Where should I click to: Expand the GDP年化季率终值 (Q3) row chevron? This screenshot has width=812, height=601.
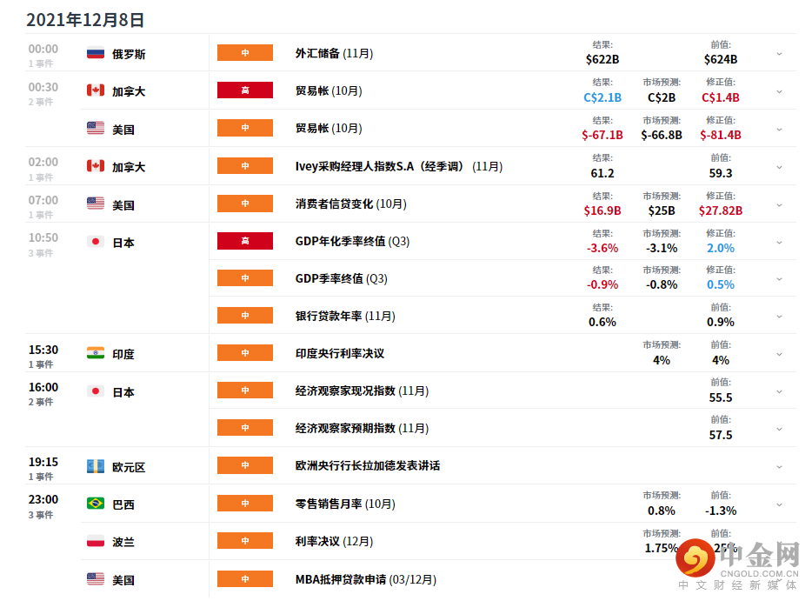point(779,242)
